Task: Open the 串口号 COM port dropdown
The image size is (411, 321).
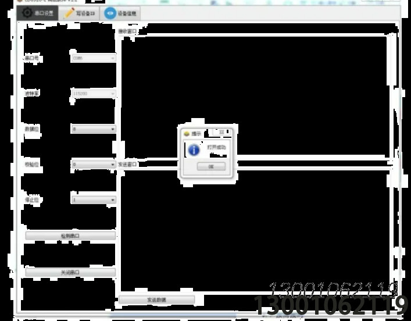Action: tap(94, 58)
